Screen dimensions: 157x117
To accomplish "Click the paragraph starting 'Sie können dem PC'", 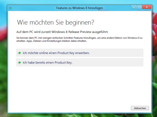I will 79,39.
